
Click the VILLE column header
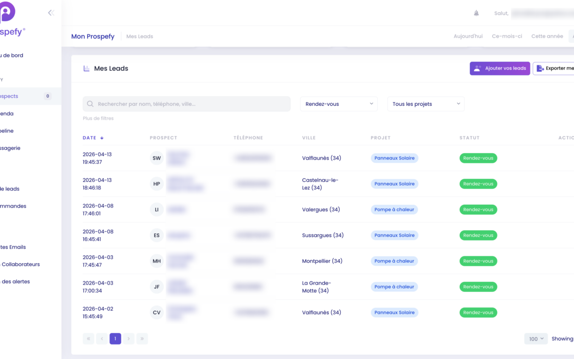pos(309,138)
